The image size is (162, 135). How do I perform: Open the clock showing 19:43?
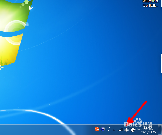[148, 127]
